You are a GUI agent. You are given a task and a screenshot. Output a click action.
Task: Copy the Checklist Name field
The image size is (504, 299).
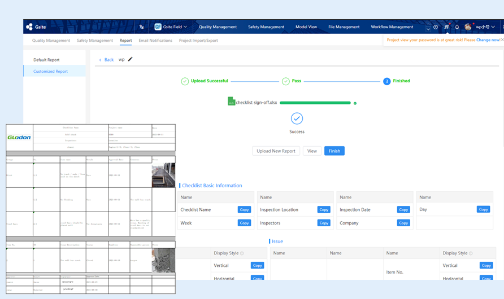click(244, 209)
